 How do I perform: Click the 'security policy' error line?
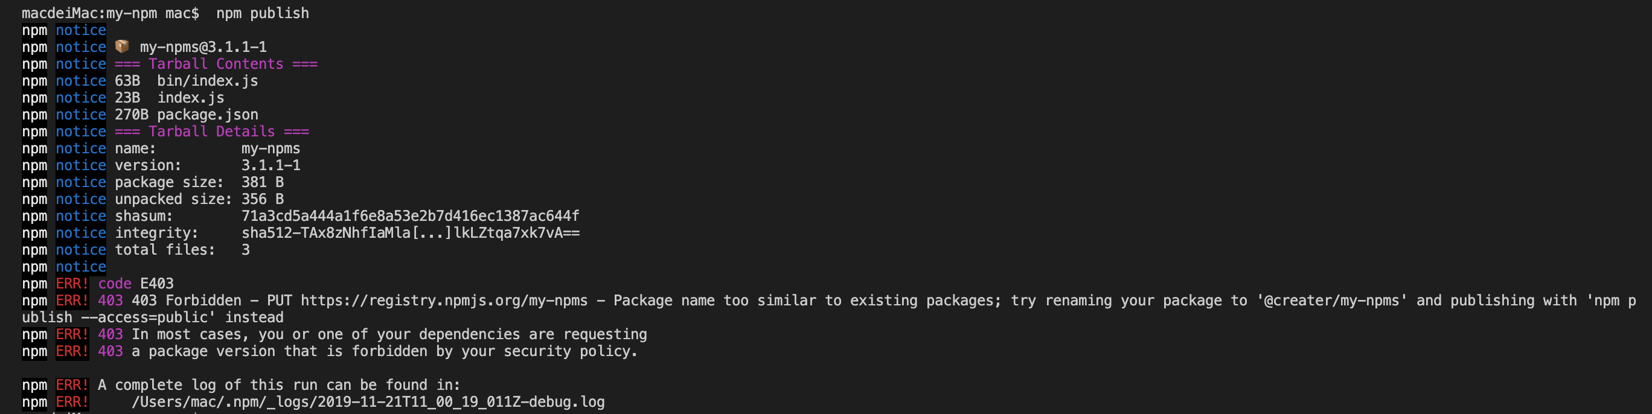385,351
